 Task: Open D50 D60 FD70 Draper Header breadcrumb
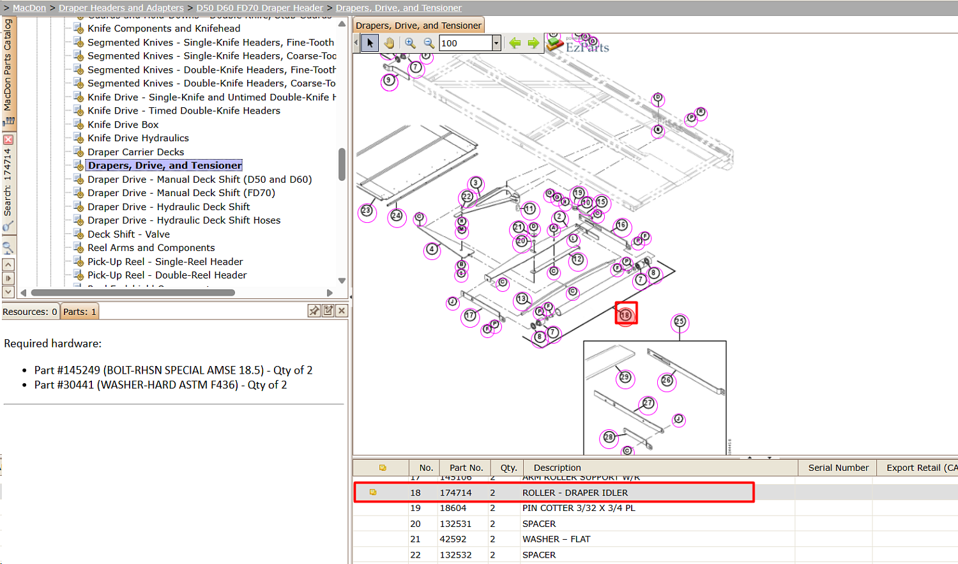260,8
